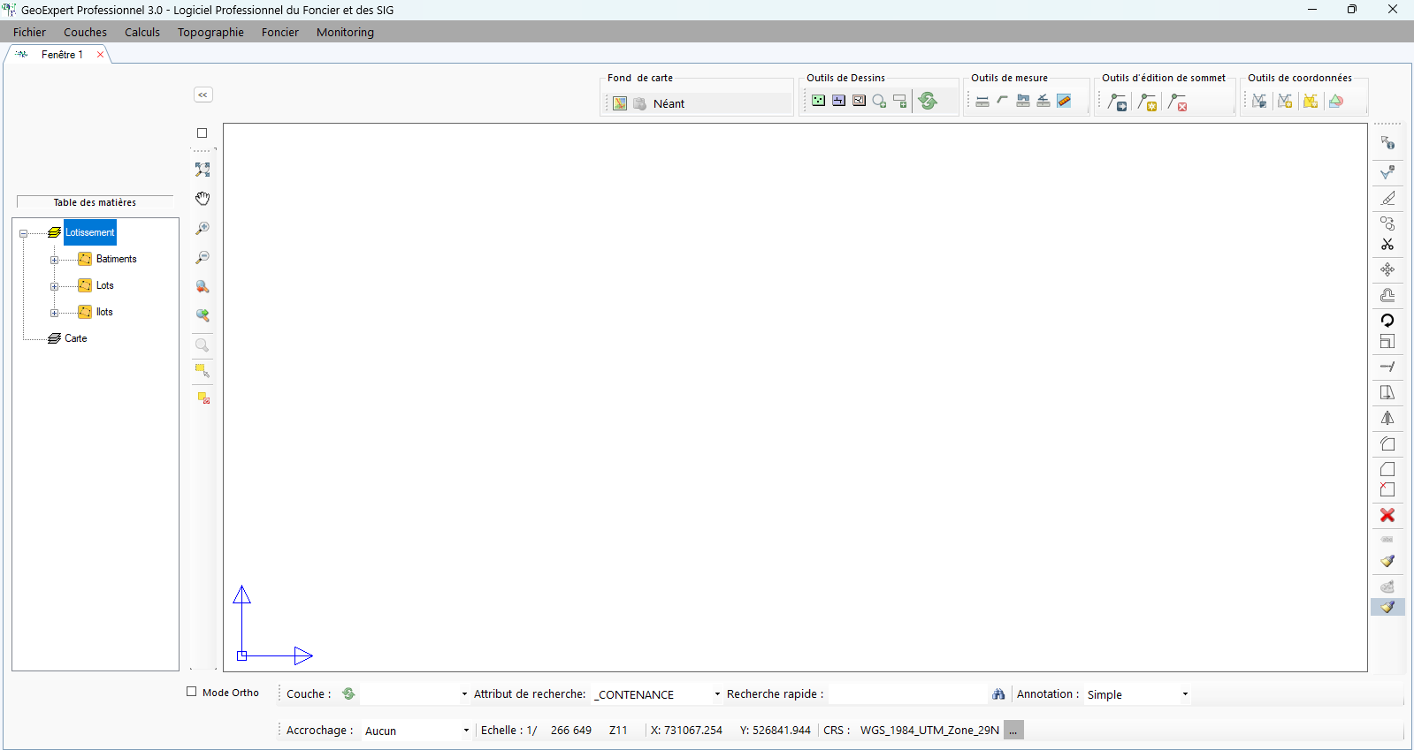Open the Couche dropdown
Image resolution: width=1414 pixels, height=750 pixels.
click(464, 694)
